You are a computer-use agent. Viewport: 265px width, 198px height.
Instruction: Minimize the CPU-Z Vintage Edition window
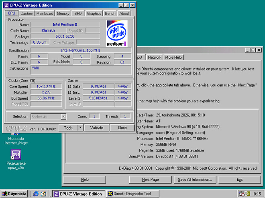(121, 5)
